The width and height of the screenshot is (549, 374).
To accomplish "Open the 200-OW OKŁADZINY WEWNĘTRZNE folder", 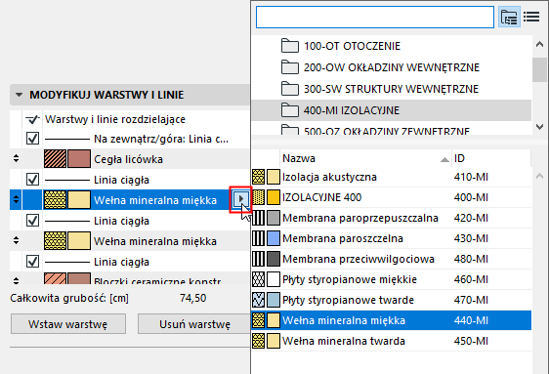I will [x=392, y=67].
